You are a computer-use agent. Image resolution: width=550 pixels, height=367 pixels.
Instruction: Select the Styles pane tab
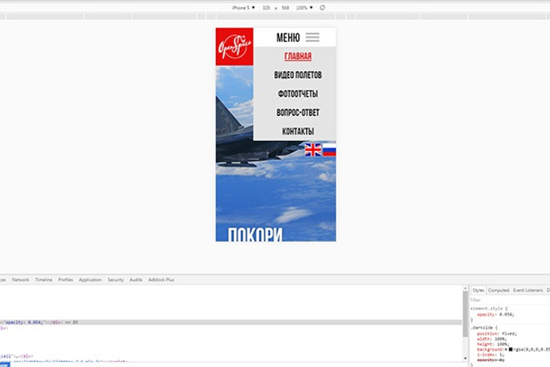click(x=478, y=290)
